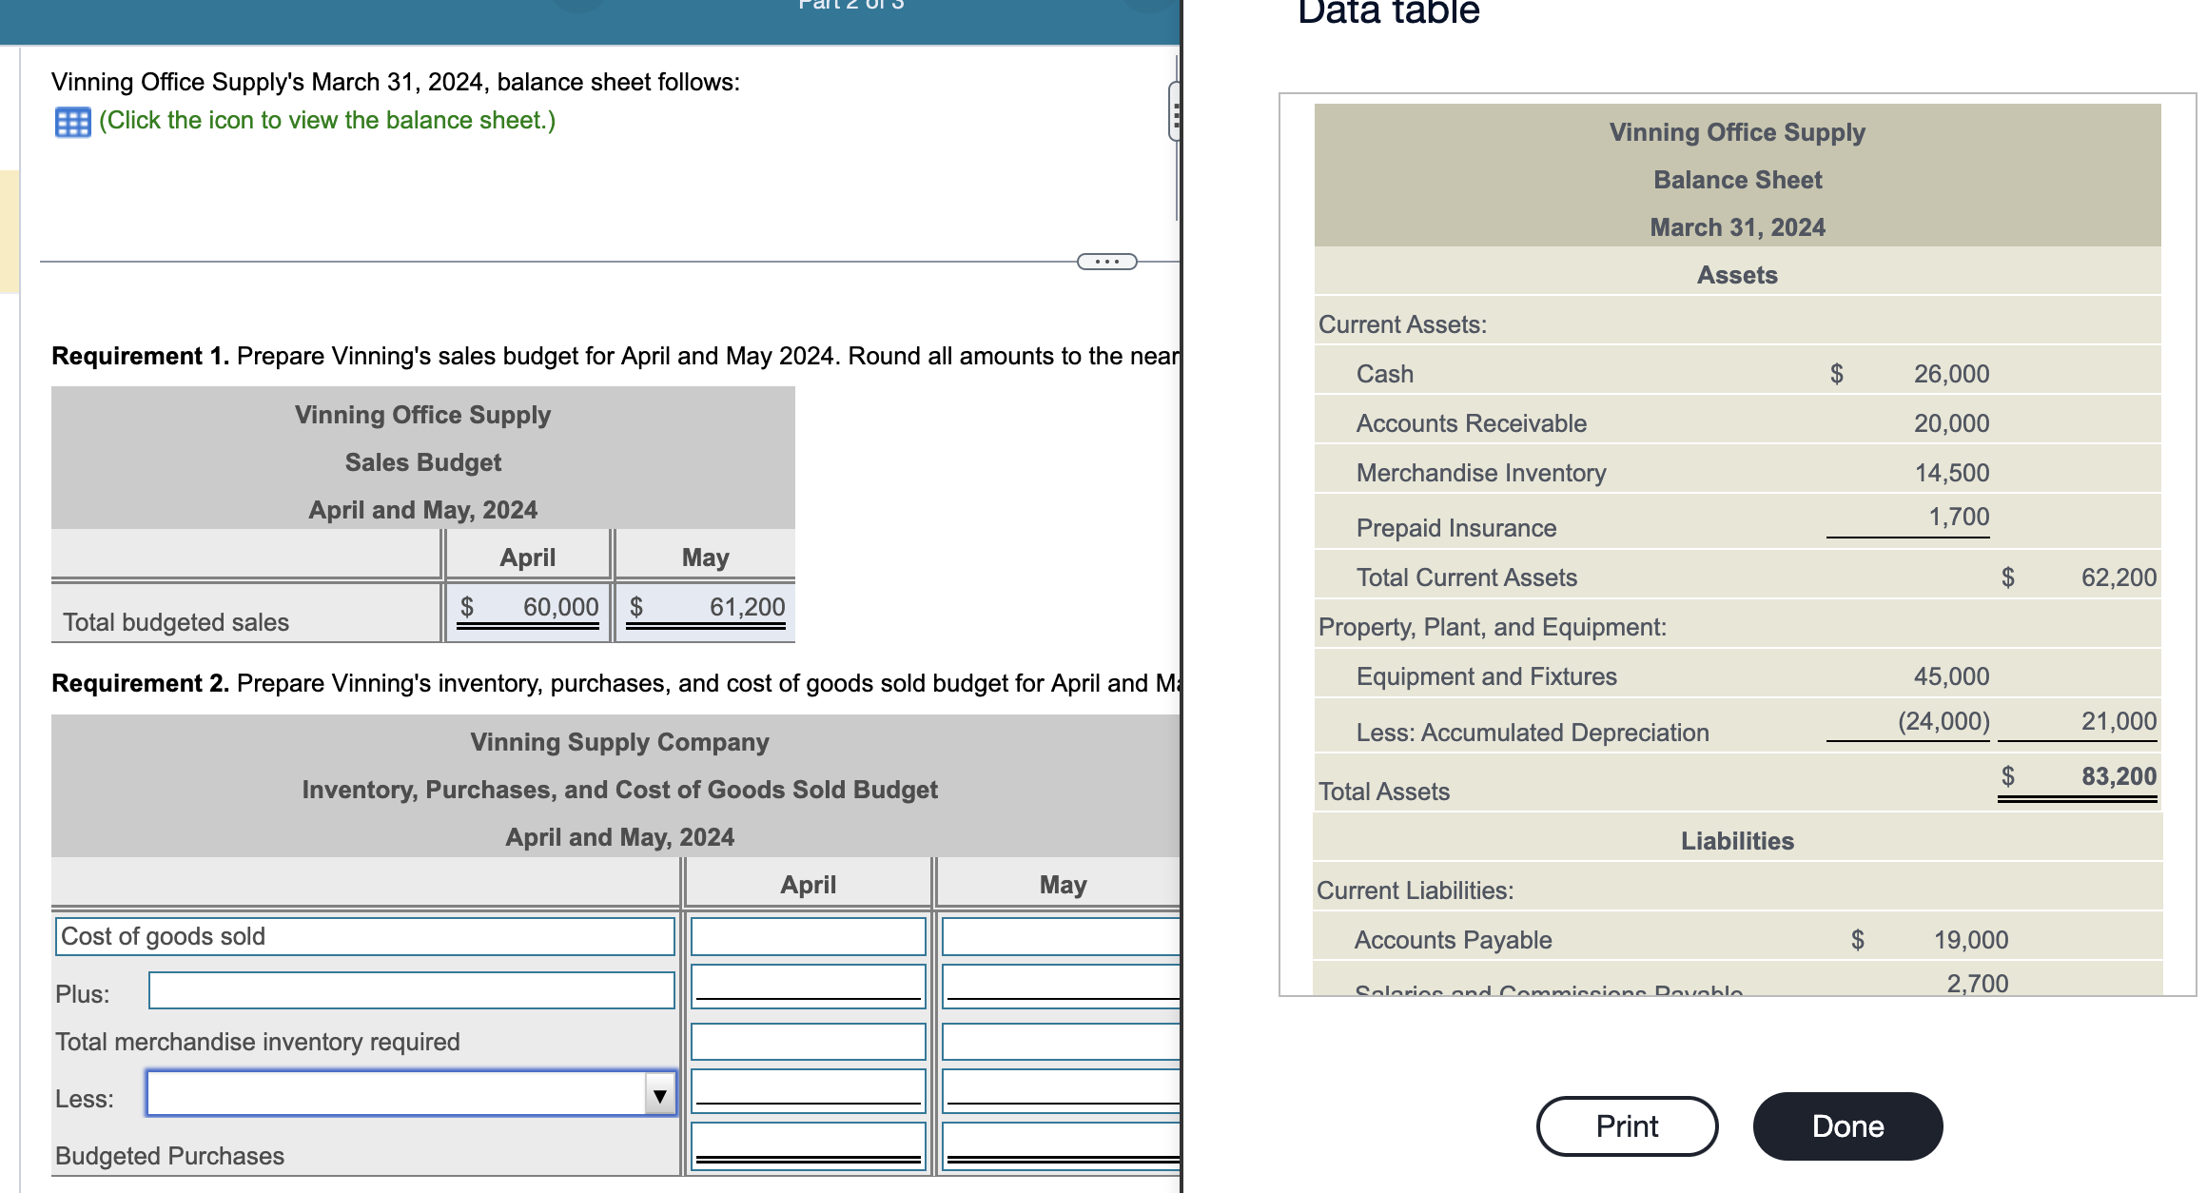Select the Part 2 of 3 header tab
Image resolution: width=2207 pixels, height=1193 pixels.
coord(850,6)
